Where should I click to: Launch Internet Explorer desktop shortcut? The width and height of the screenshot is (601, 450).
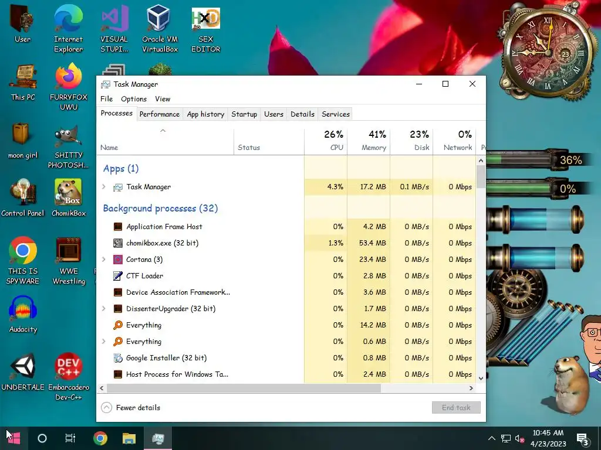pos(68,29)
